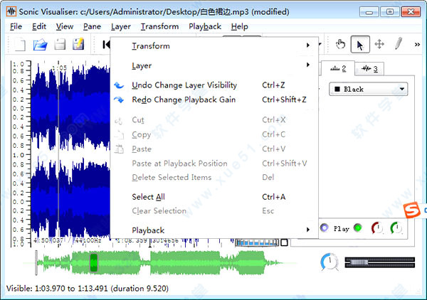The image size is (427, 300).
Task: Choose Redo Change Playback Gain
Action: (x=214, y=100)
